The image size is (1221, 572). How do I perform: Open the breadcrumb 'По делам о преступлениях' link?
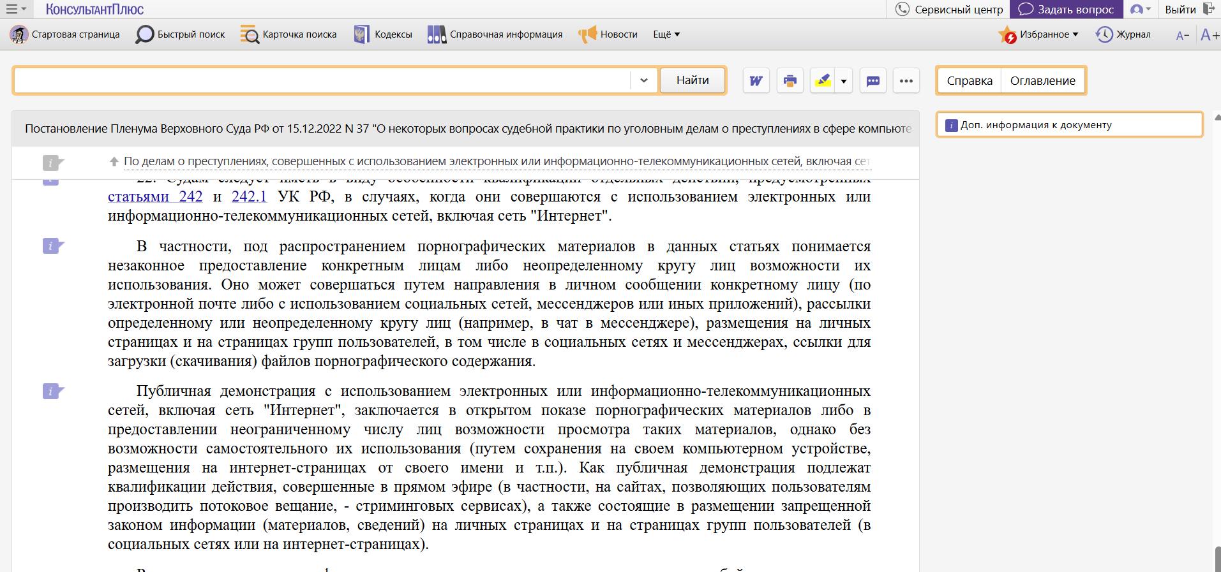[x=497, y=161]
